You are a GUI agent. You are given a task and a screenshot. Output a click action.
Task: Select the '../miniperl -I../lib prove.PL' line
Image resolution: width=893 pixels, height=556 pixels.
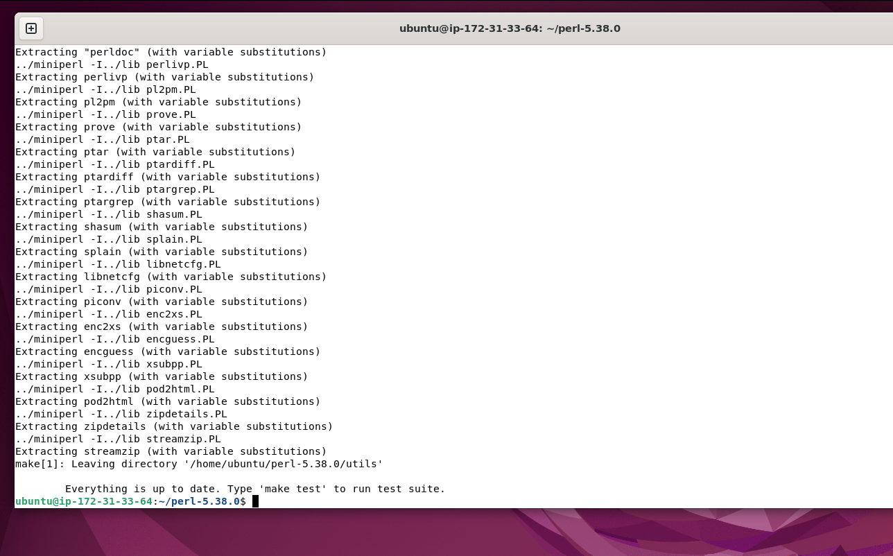(x=105, y=114)
